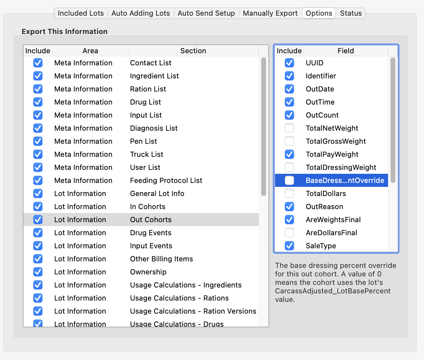
Task: Uncheck the TotalPayWeight field checkbox
Action: pos(289,154)
